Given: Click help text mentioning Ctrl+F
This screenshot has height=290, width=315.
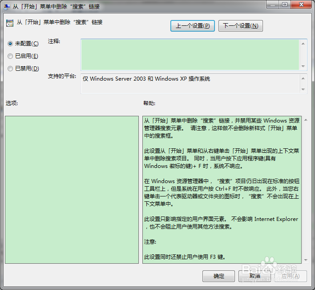Looking at the screenshot, I should coord(222,192).
